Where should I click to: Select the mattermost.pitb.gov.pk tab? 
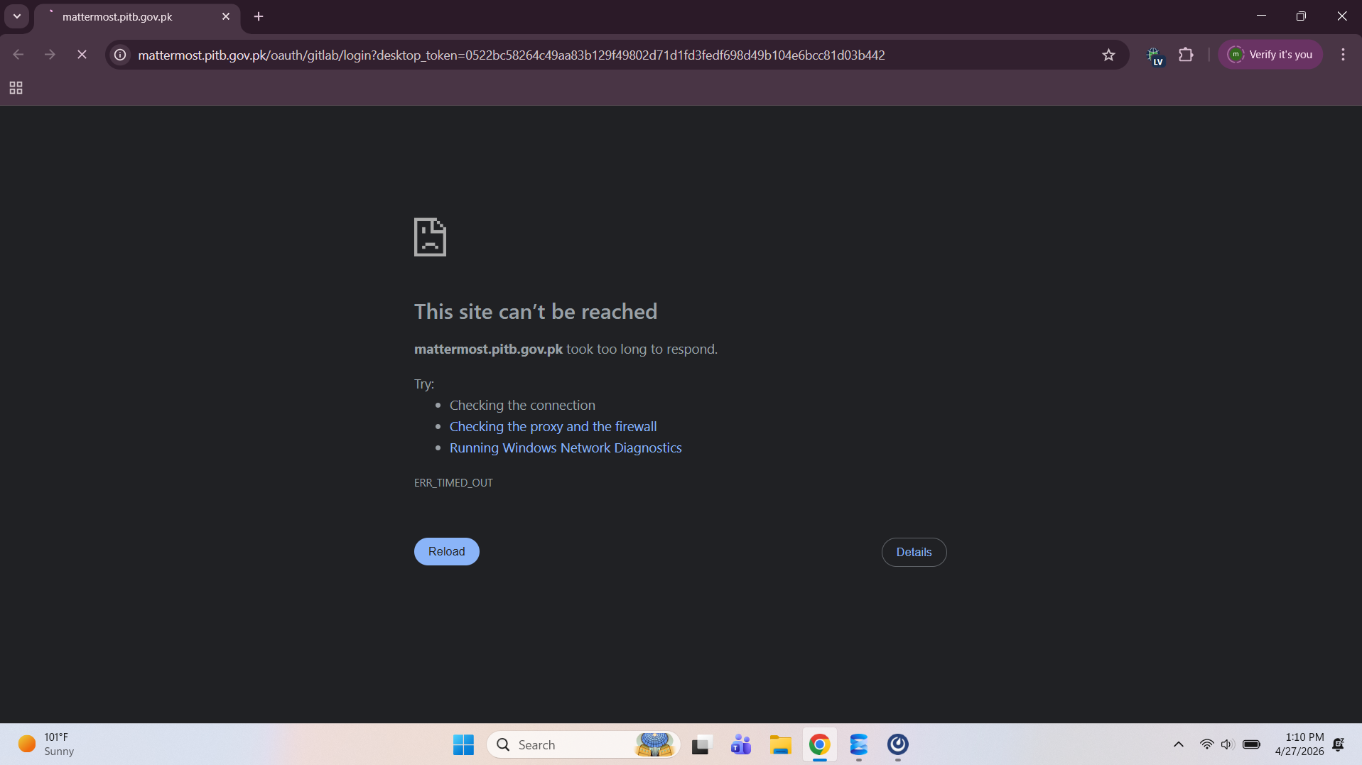[137, 17]
